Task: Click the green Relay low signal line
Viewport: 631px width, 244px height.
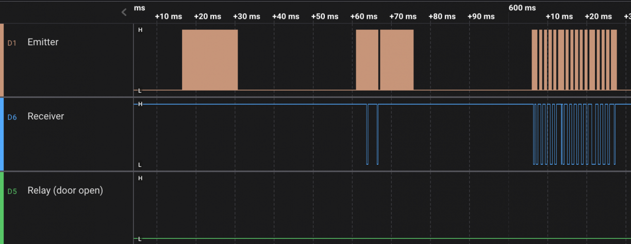Action: pyautogui.click(x=381, y=238)
